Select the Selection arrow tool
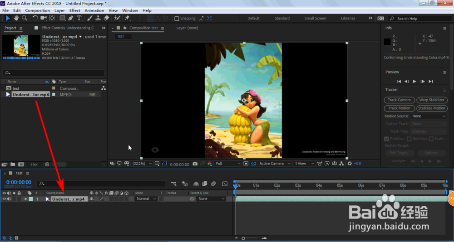Screen dimensions: 454x242 tap(8, 18)
